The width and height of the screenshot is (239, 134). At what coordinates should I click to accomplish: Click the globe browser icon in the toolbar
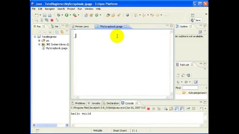tap(127, 15)
